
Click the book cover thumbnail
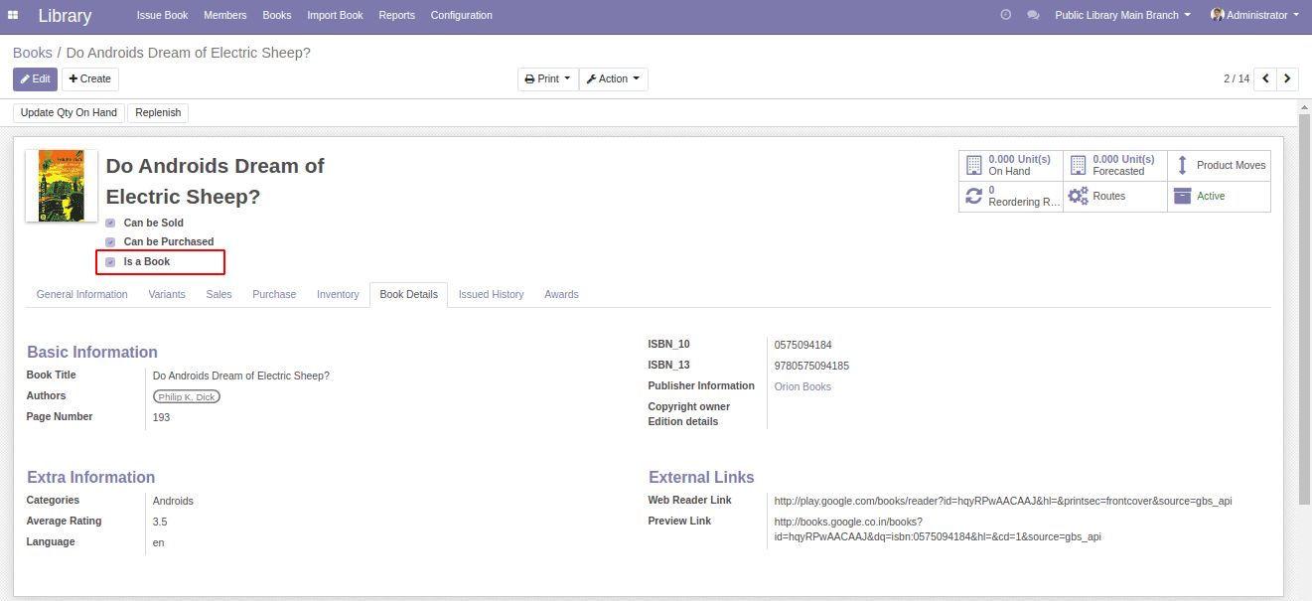pyautogui.click(x=62, y=186)
